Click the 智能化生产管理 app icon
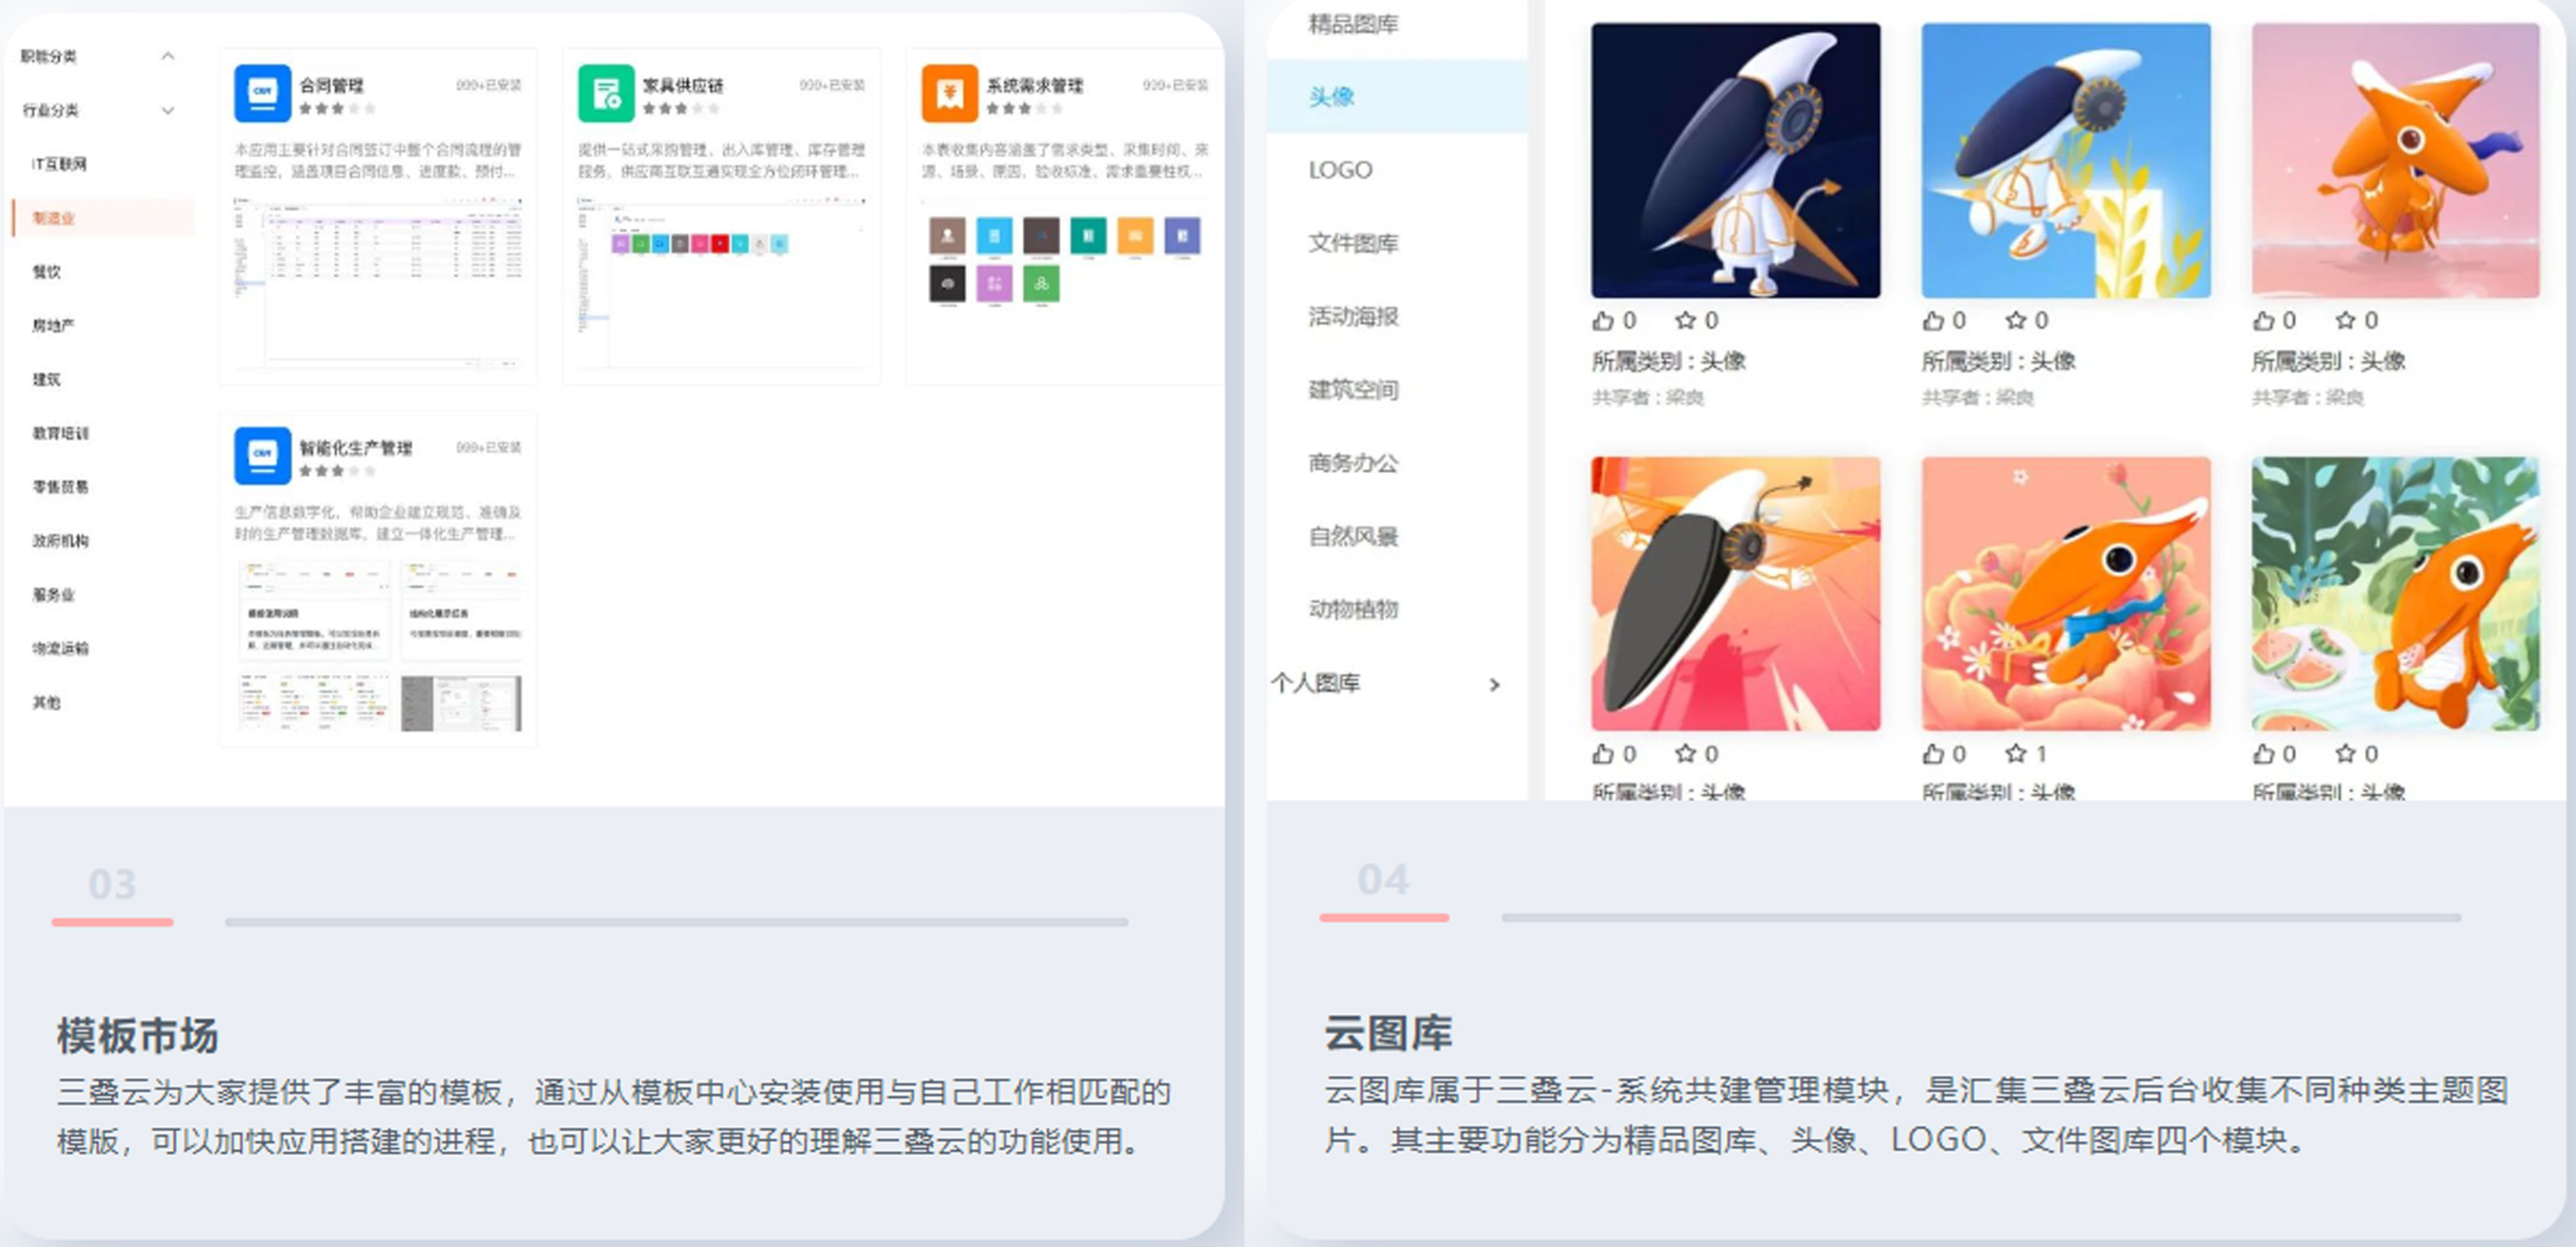2576x1247 pixels. click(262, 455)
